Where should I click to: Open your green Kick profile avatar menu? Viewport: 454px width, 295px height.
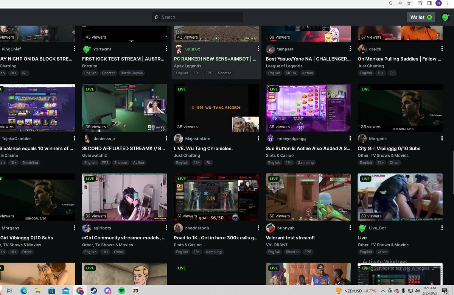(446, 17)
